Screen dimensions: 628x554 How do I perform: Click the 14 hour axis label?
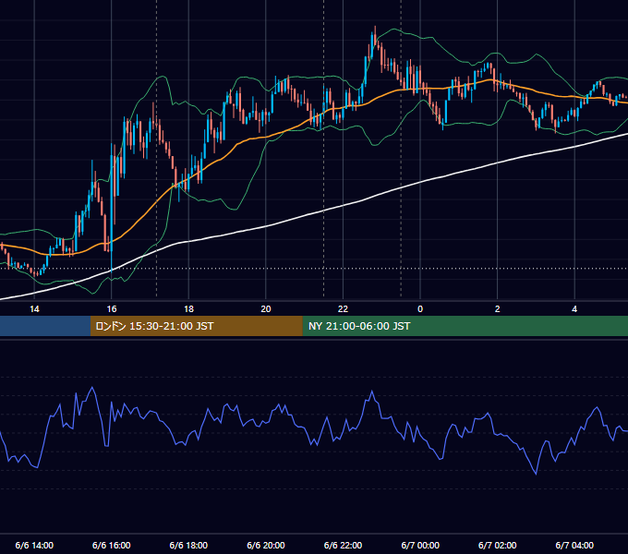34,309
